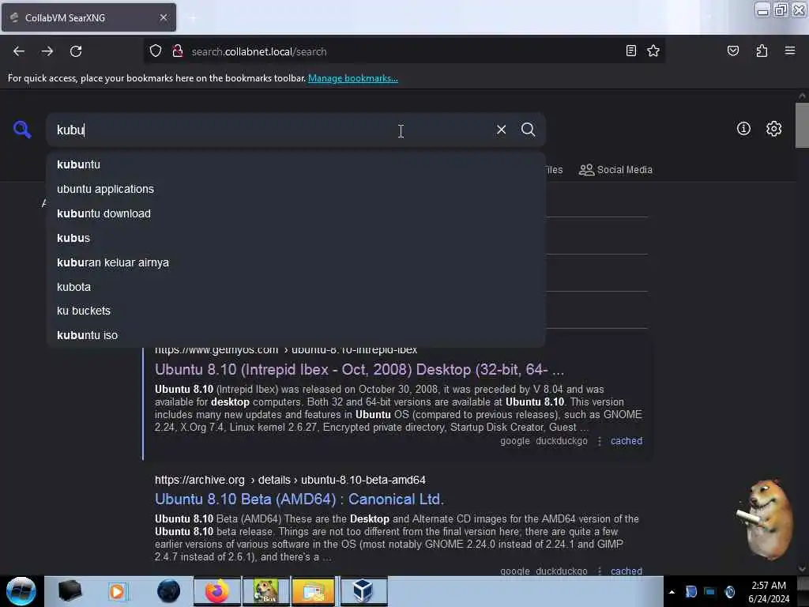
Task: Open Firefox from the taskbar
Action: (216, 591)
